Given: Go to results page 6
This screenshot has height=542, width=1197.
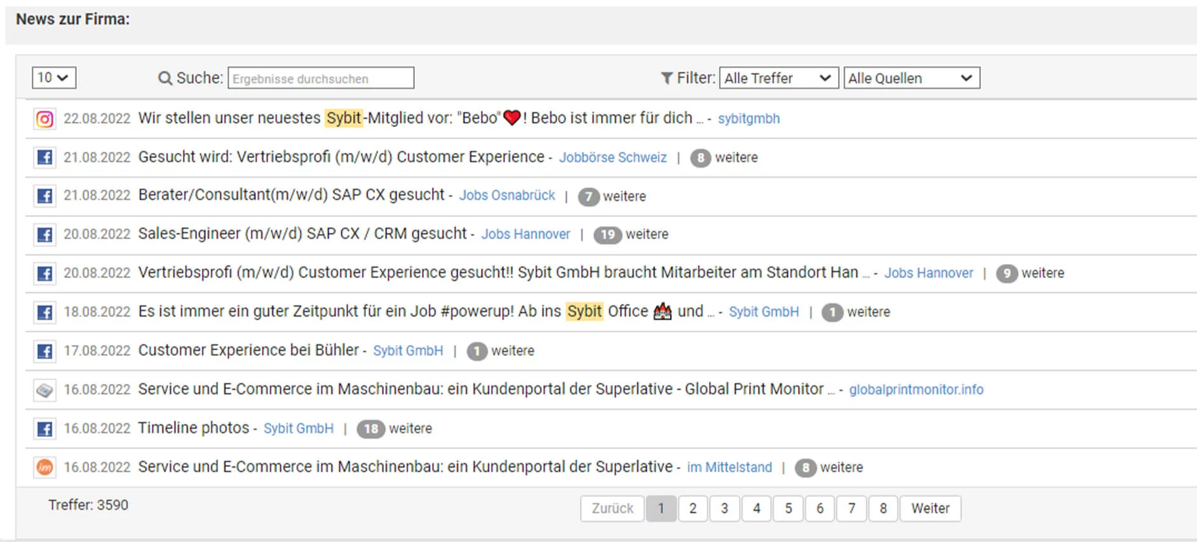Looking at the screenshot, I should coord(820,508).
